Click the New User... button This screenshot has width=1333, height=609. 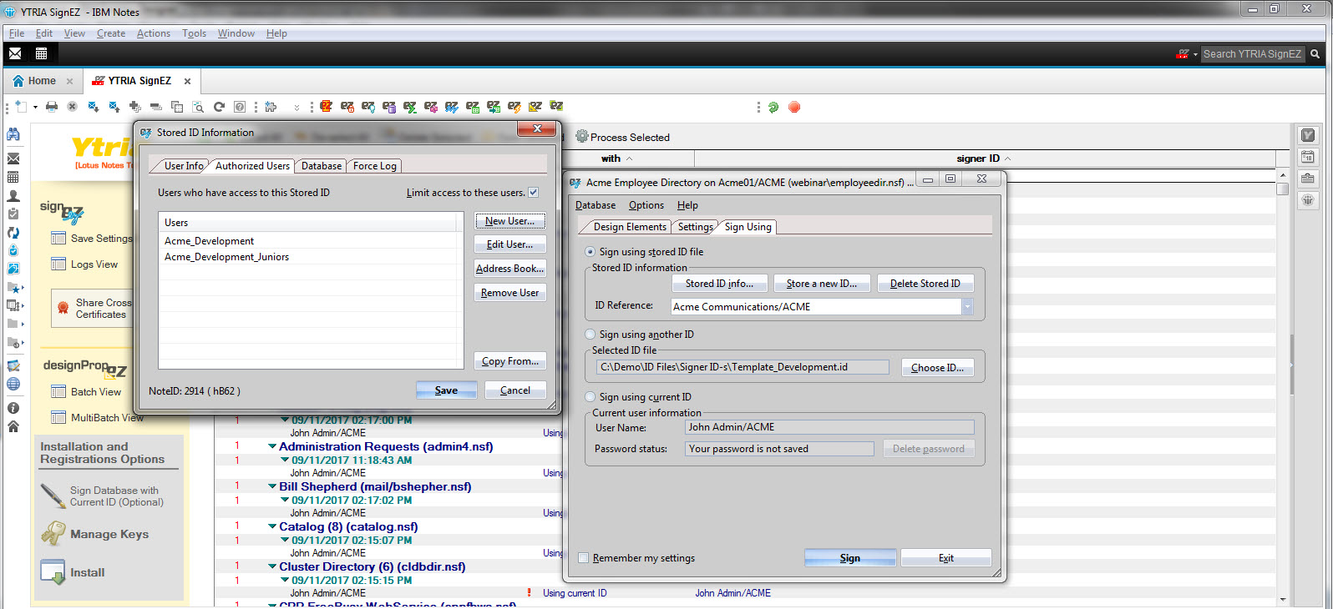(x=510, y=221)
